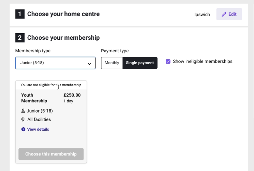
Task: Click the Youth Membership card title
Action: (x=34, y=98)
